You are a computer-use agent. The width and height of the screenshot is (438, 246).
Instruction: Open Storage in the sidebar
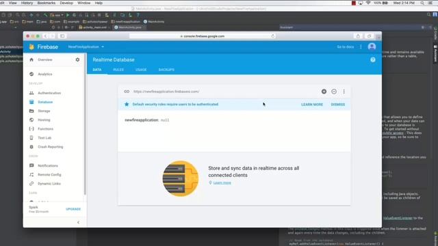click(x=44, y=111)
